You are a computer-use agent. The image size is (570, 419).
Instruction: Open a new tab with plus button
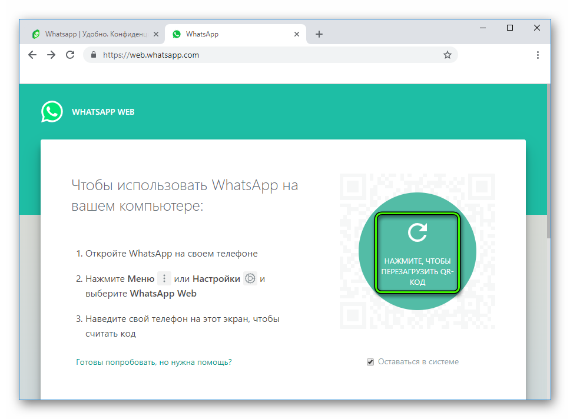[319, 34]
